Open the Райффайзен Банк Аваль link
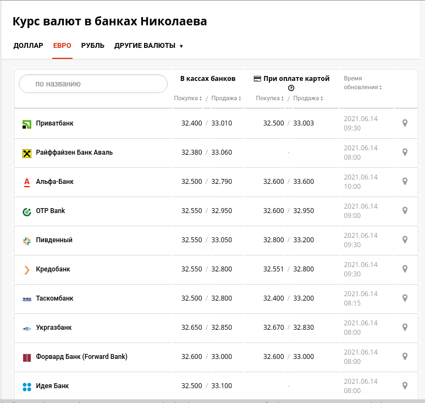The height and width of the screenshot is (403, 425). tap(74, 153)
